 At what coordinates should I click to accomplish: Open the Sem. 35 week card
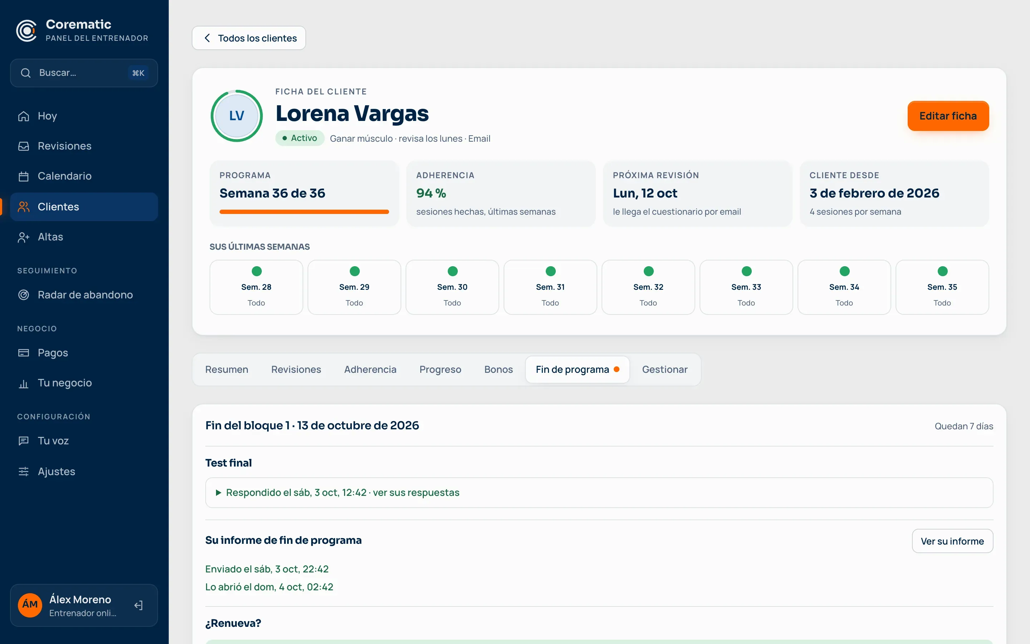[x=942, y=287]
